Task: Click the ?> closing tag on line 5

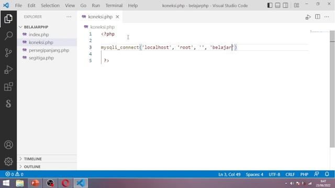Action: [106, 61]
